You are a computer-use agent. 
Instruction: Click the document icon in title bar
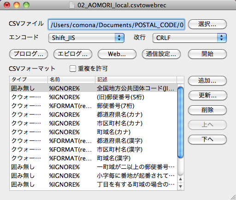click(72, 5)
